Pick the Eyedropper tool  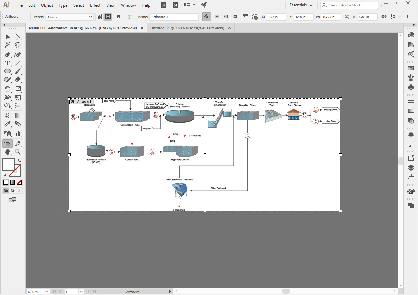8,124
